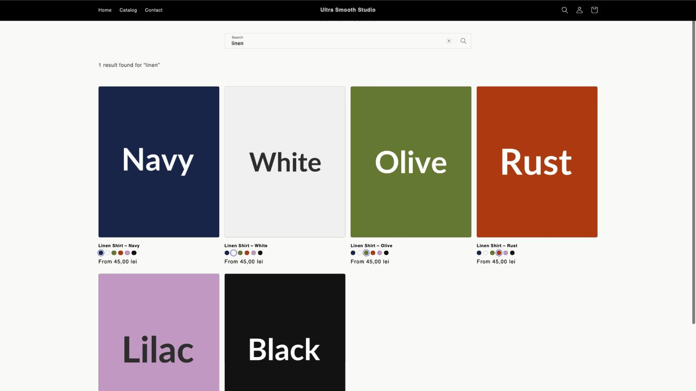Click the Rust product image
Screen dimensions: 696x391
coord(537,162)
